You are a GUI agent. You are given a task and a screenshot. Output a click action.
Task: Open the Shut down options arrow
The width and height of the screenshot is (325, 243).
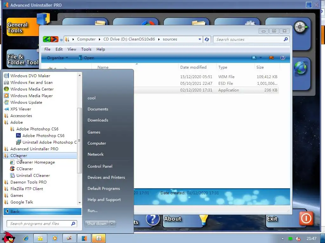112,224
